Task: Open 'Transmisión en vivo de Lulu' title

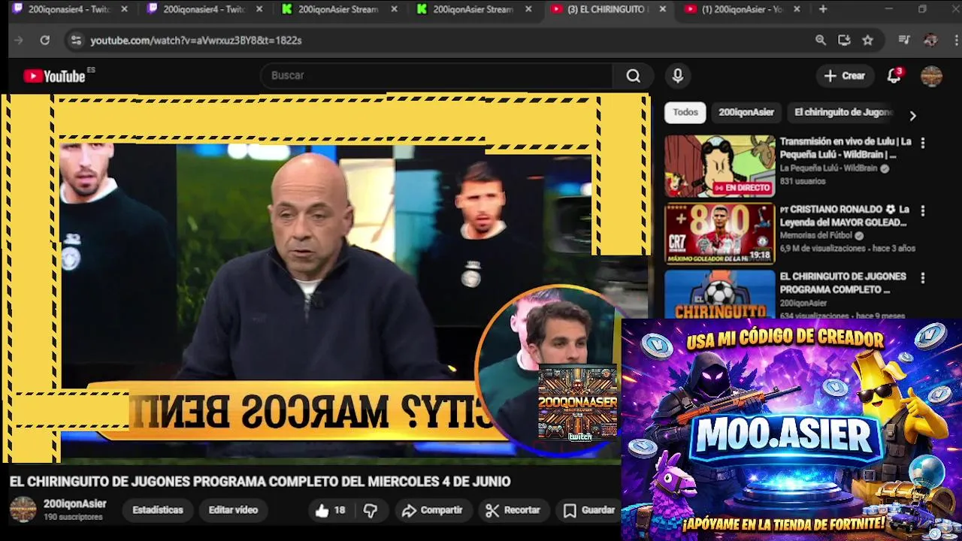Action: [x=846, y=148]
